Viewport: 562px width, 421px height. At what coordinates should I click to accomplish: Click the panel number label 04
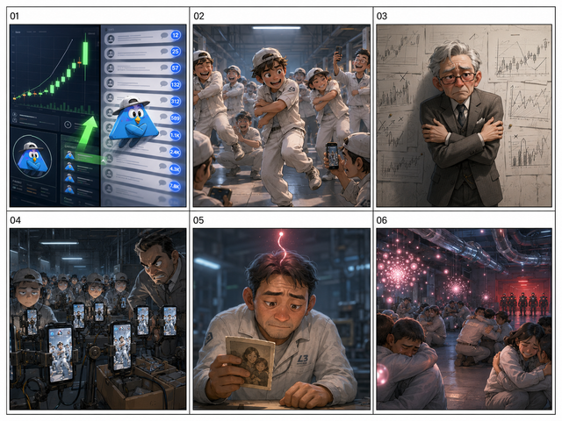coord(15,220)
